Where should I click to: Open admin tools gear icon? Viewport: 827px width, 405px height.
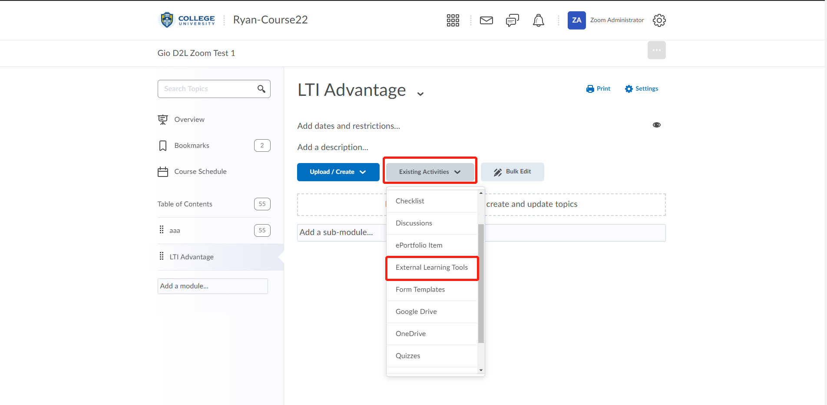[659, 20]
